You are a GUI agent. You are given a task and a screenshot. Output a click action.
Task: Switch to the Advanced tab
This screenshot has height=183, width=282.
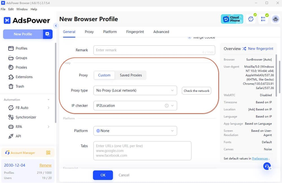(x=161, y=32)
